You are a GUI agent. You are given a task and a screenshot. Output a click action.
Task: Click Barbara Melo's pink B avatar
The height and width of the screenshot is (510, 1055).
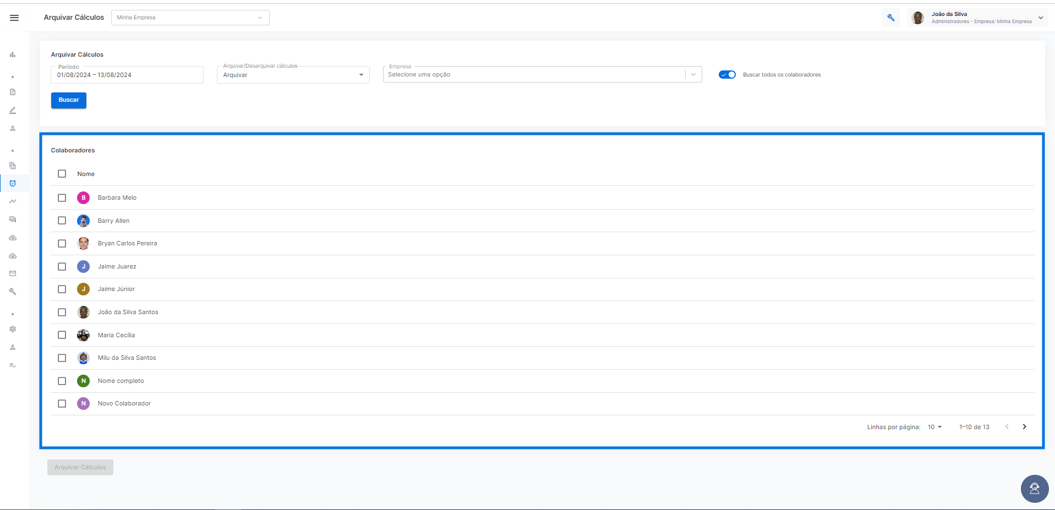coord(84,198)
